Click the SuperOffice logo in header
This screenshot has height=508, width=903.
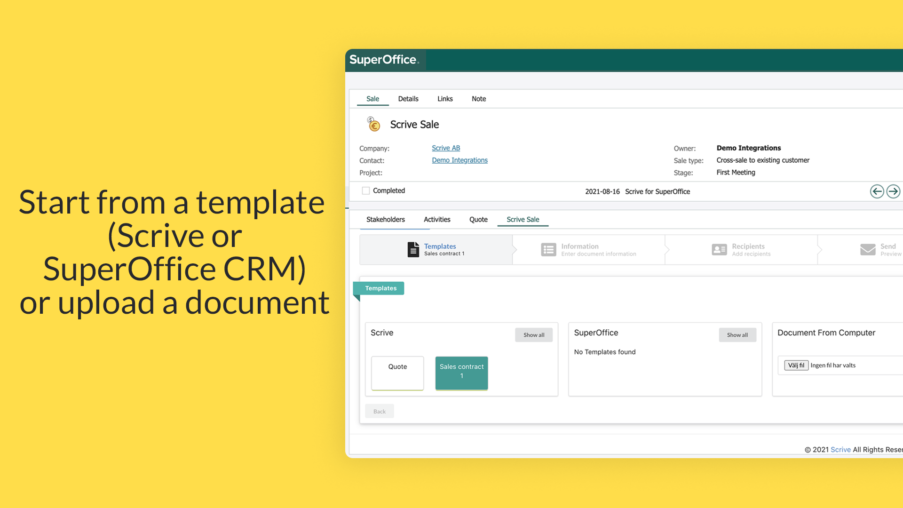coord(384,60)
